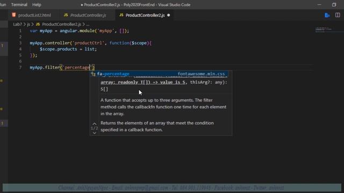Click line number 3 in gutter
344x193 pixels.
click(x=20, y=43)
